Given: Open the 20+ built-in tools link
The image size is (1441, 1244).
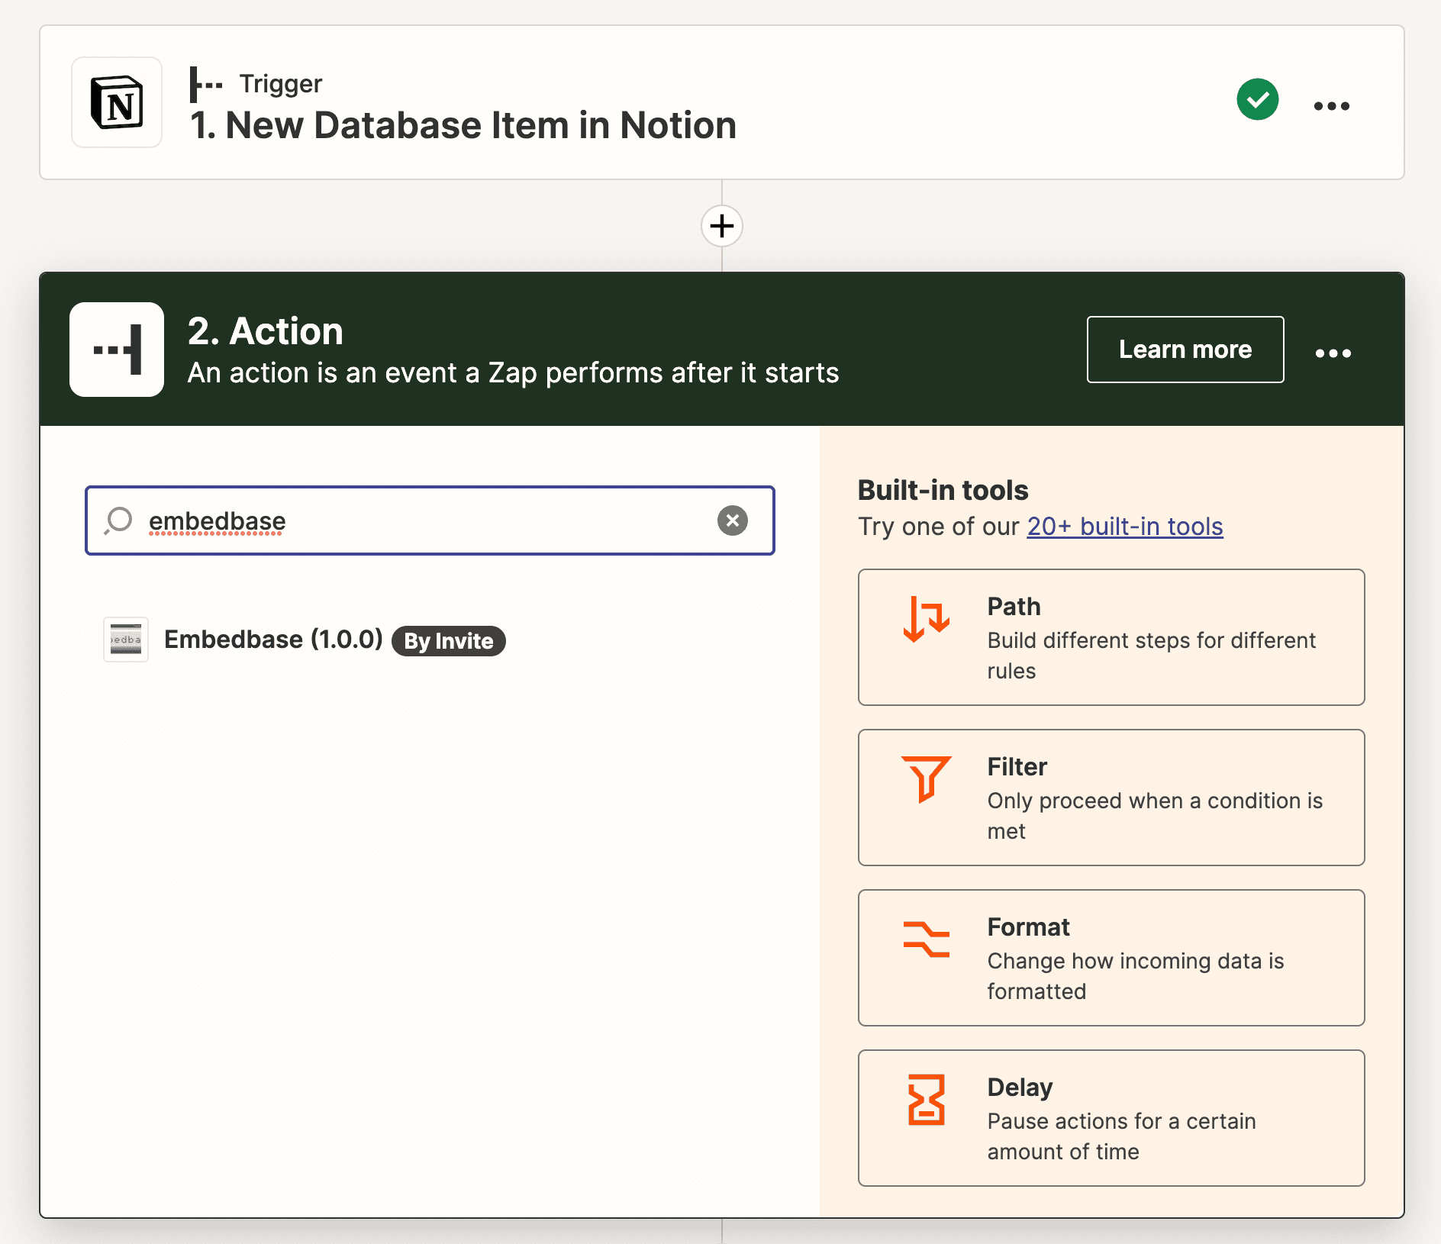Looking at the screenshot, I should (1124, 527).
